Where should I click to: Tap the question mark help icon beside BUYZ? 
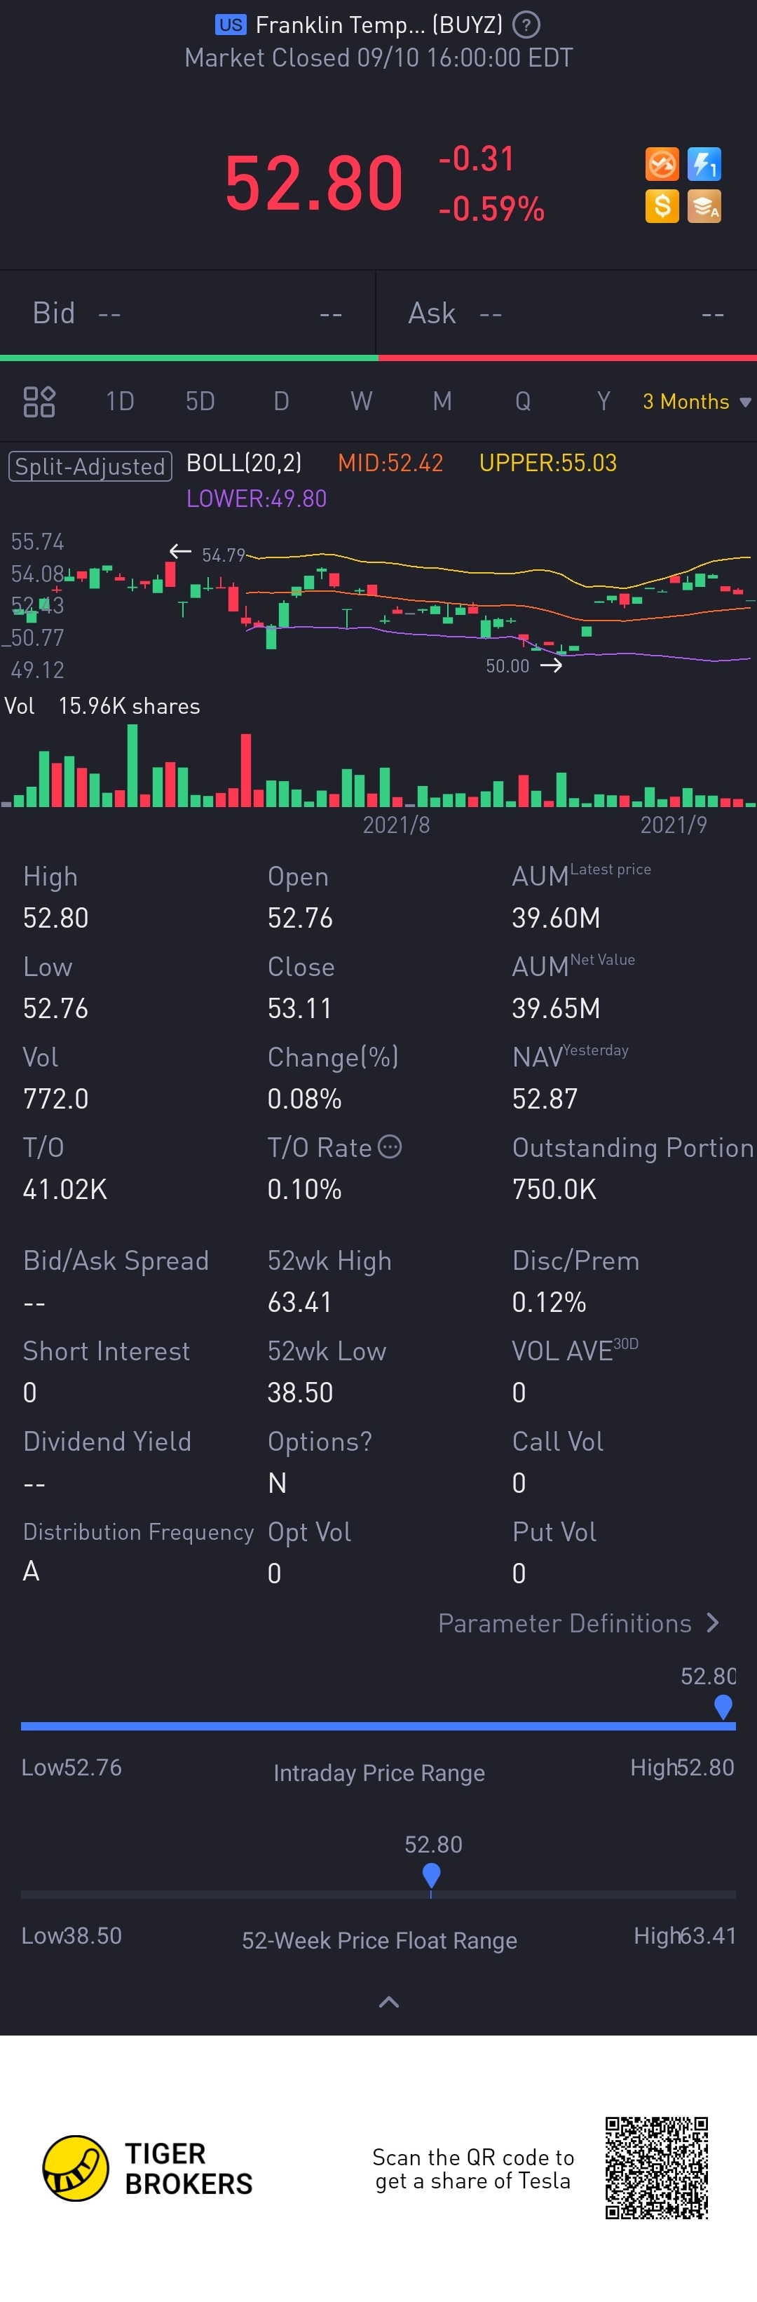coord(526,25)
